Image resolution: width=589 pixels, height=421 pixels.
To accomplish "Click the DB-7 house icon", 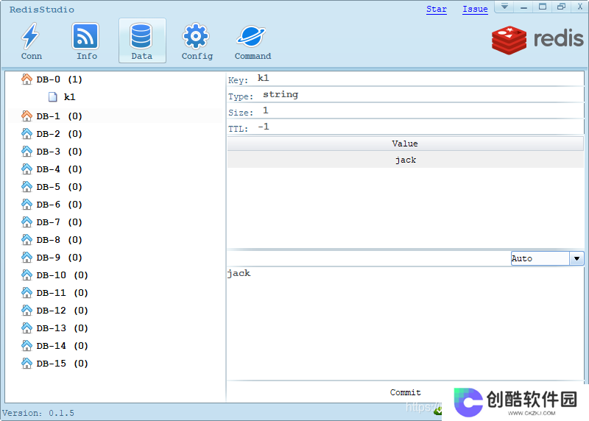I will pyautogui.click(x=27, y=222).
